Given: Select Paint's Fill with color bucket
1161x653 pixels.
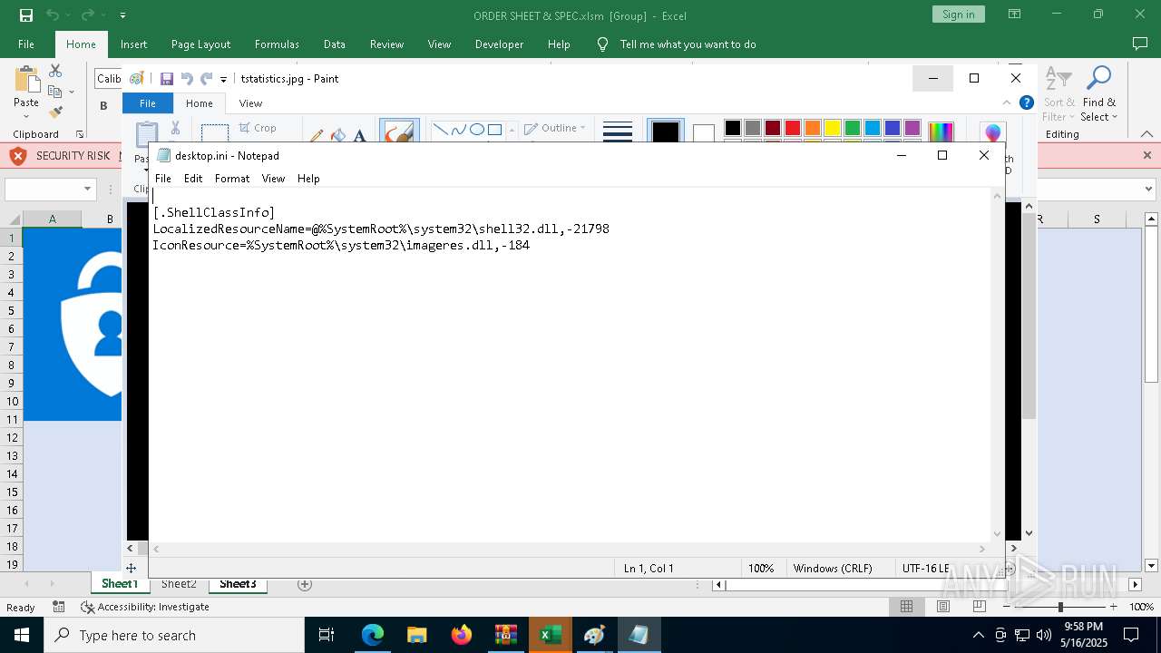Looking at the screenshot, I should pyautogui.click(x=338, y=135).
